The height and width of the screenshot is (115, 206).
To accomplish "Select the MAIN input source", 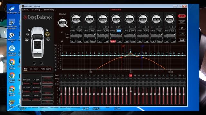I will pyautogui.click(x=182, y=40).
